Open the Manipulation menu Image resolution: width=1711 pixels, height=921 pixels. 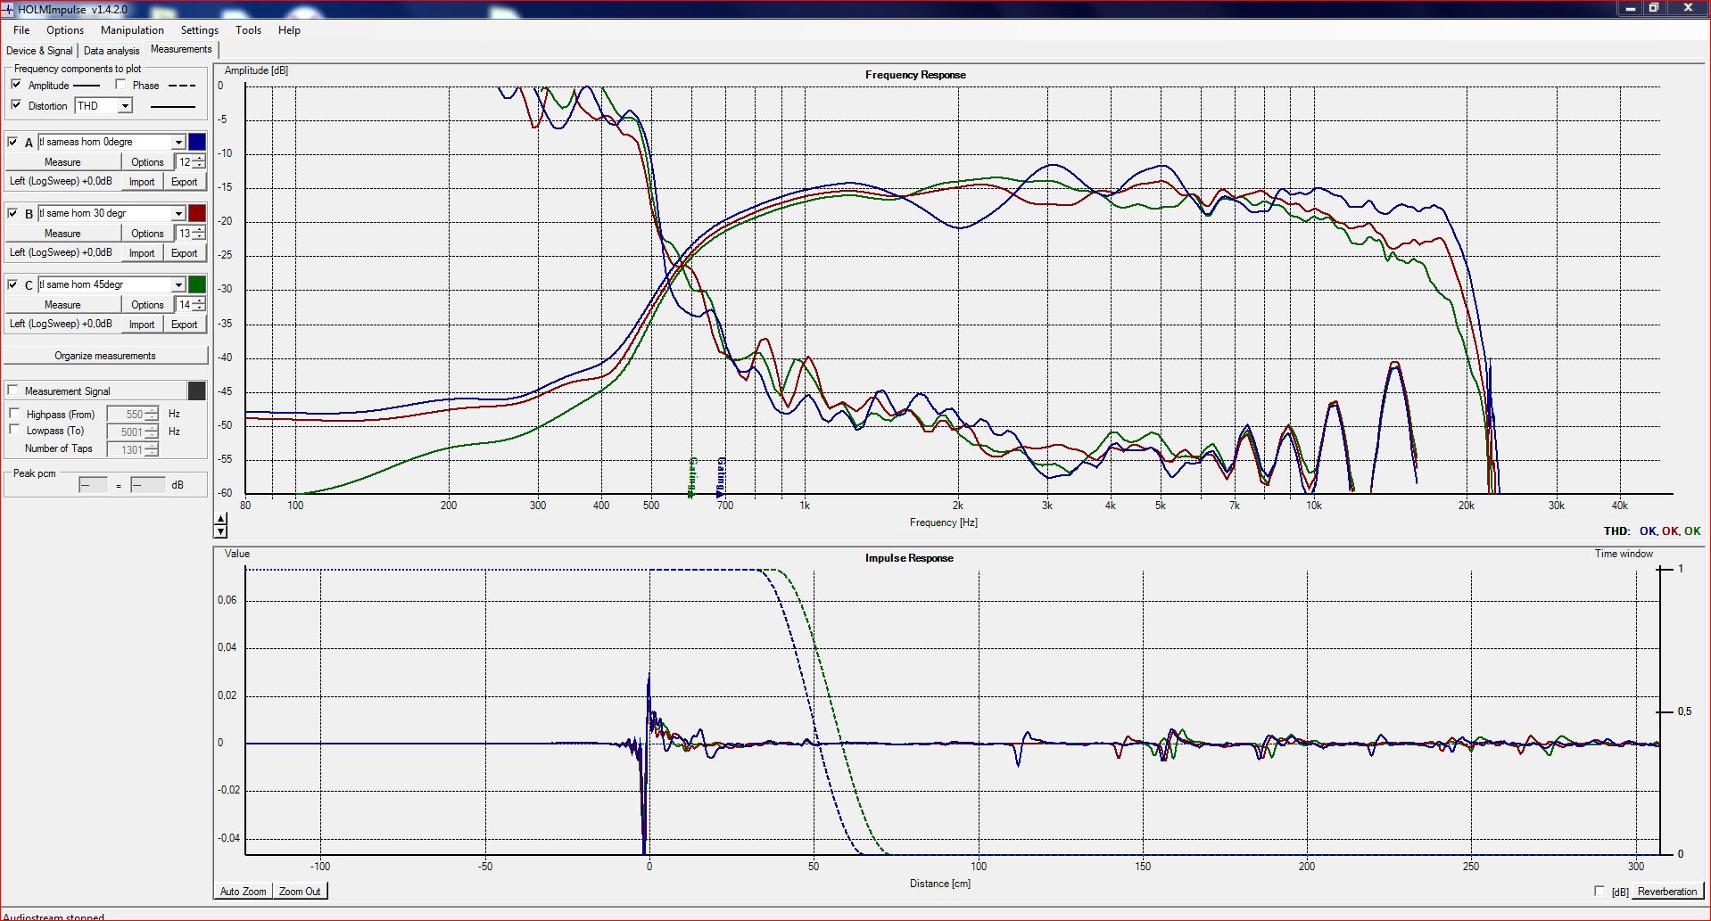pyautogui.click(x=132, y=29)
